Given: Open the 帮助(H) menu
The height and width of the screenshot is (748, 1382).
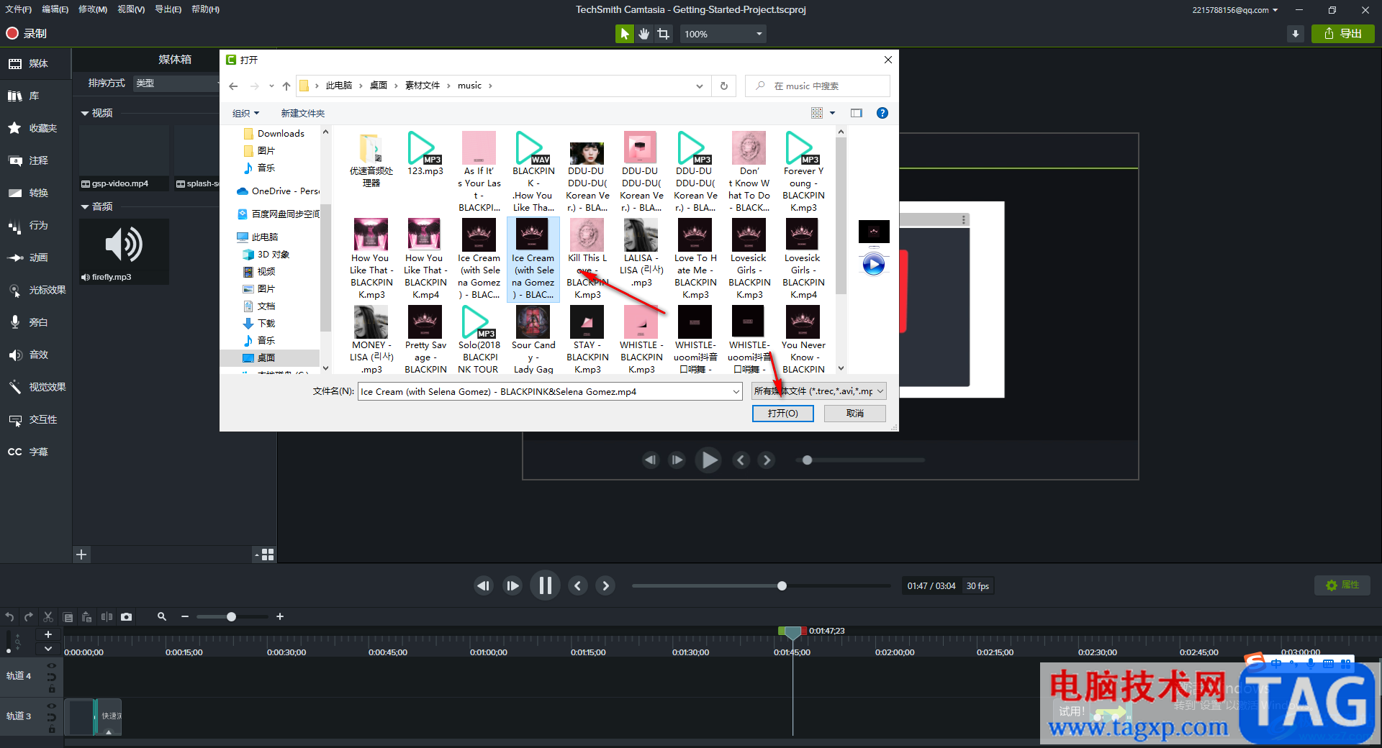Looking at the screenshot, I should pyautogui.click(x=206, y=9).
